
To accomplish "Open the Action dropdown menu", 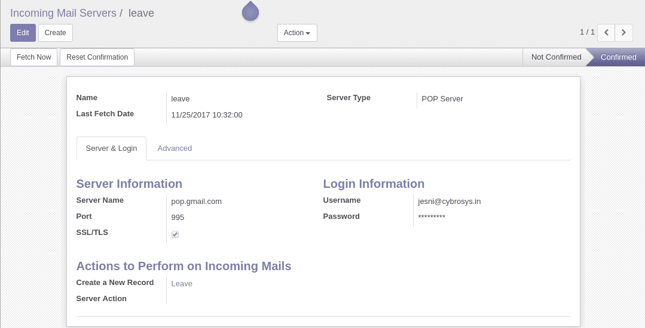I will click(x=297, y=33).
